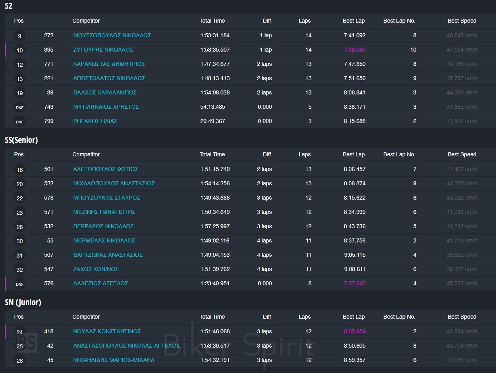
Task: Open competitor ΑΛΕΞΟΠΟΥΛΟΣ ΦΩΤΙΟΣ
Action: (105, 169)
